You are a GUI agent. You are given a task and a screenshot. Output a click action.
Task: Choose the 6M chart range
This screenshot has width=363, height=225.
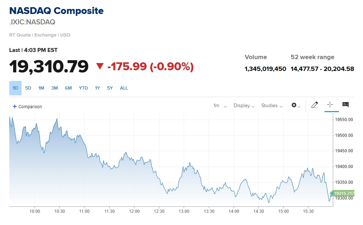tap(68, 88)
